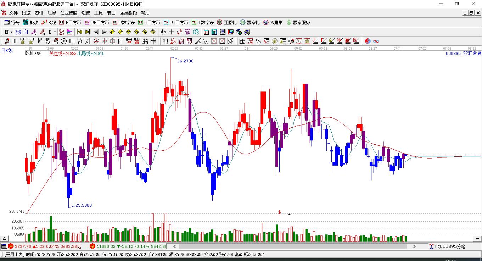Click the red floppy disk save icon
Image resolution: width=482 pixels, height=261 pixels.
[231, 32]
